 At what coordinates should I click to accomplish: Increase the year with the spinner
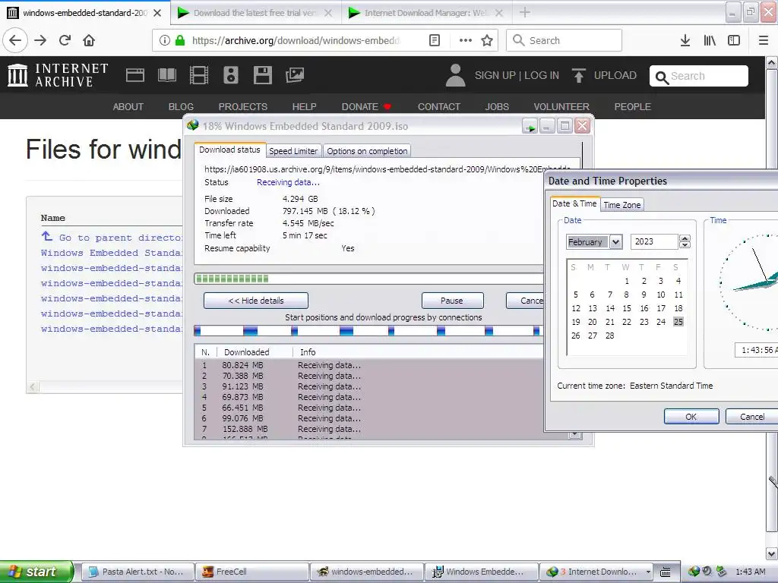(685, 238)
